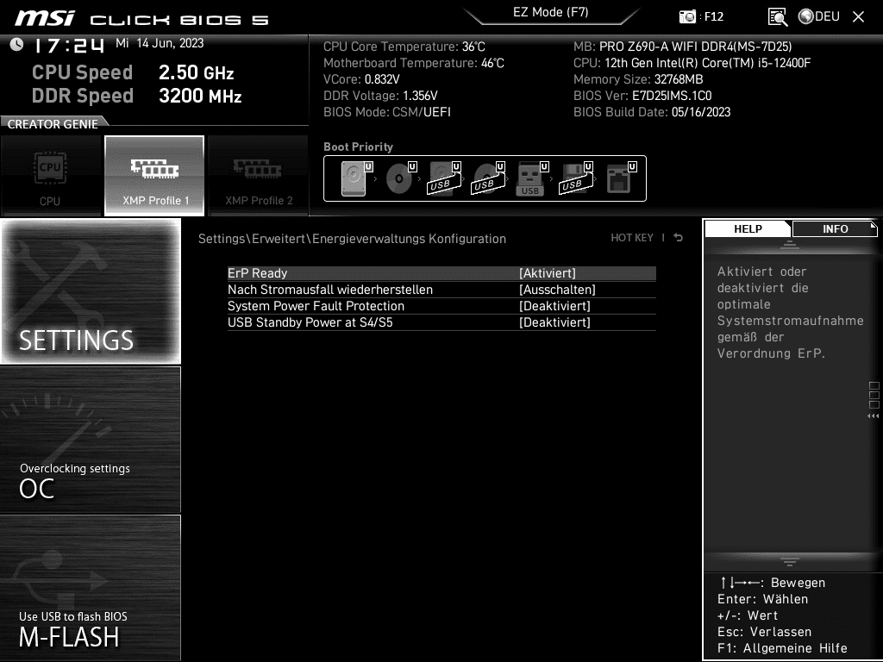This screenshot has height=662, width=883.
Task: Open the OC overclocking settings tile
Action: click(90, 440)
